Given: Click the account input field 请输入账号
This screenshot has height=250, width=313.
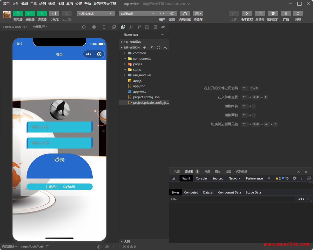Looking at the screenshot, I should (60, 127).
